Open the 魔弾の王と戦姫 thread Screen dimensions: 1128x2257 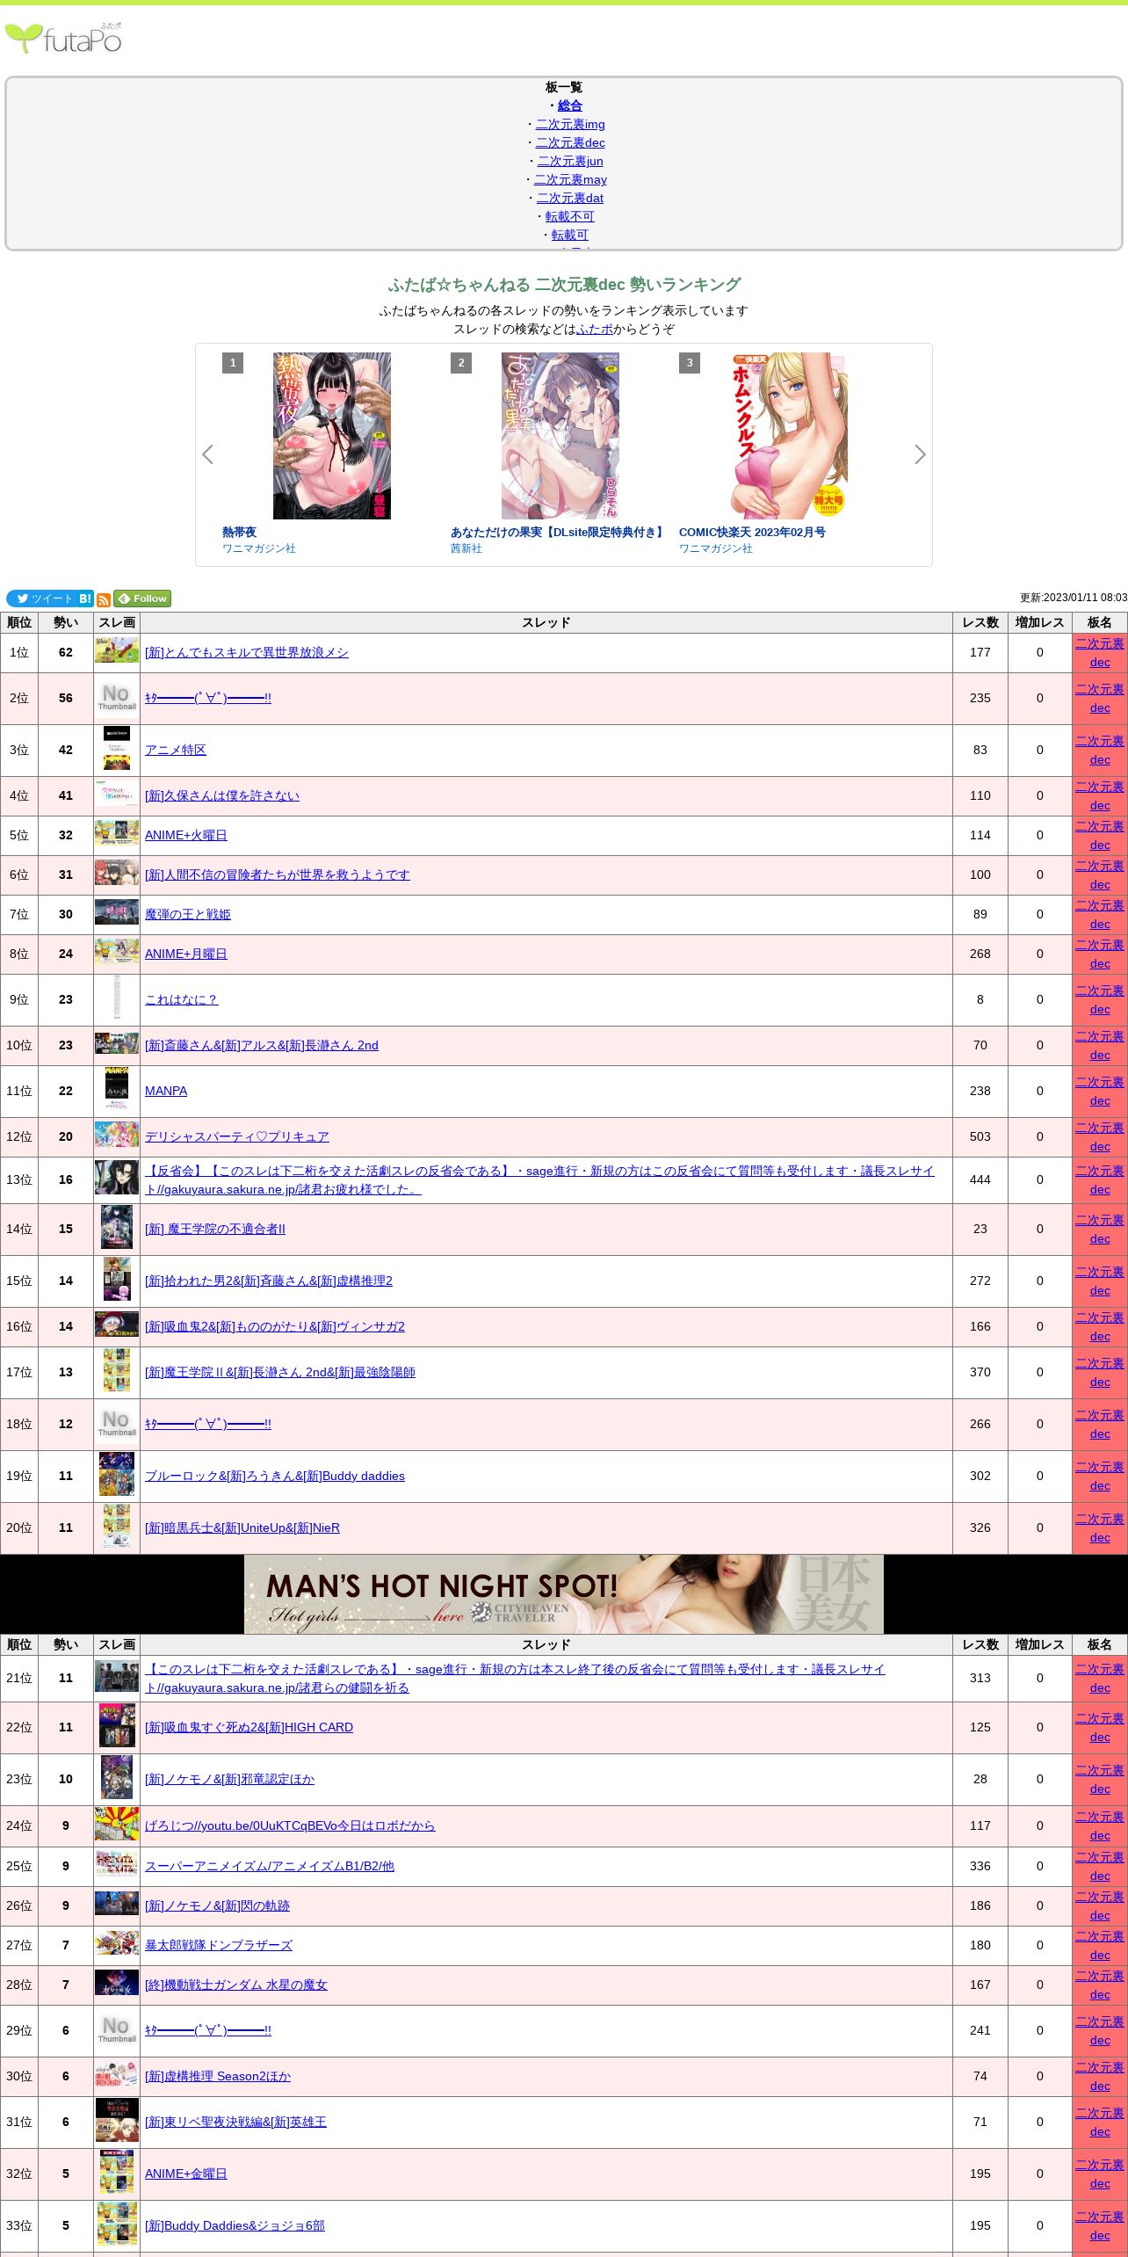188,914
